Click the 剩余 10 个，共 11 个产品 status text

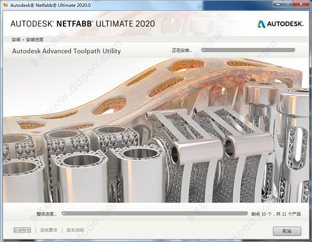pos(276,214)
